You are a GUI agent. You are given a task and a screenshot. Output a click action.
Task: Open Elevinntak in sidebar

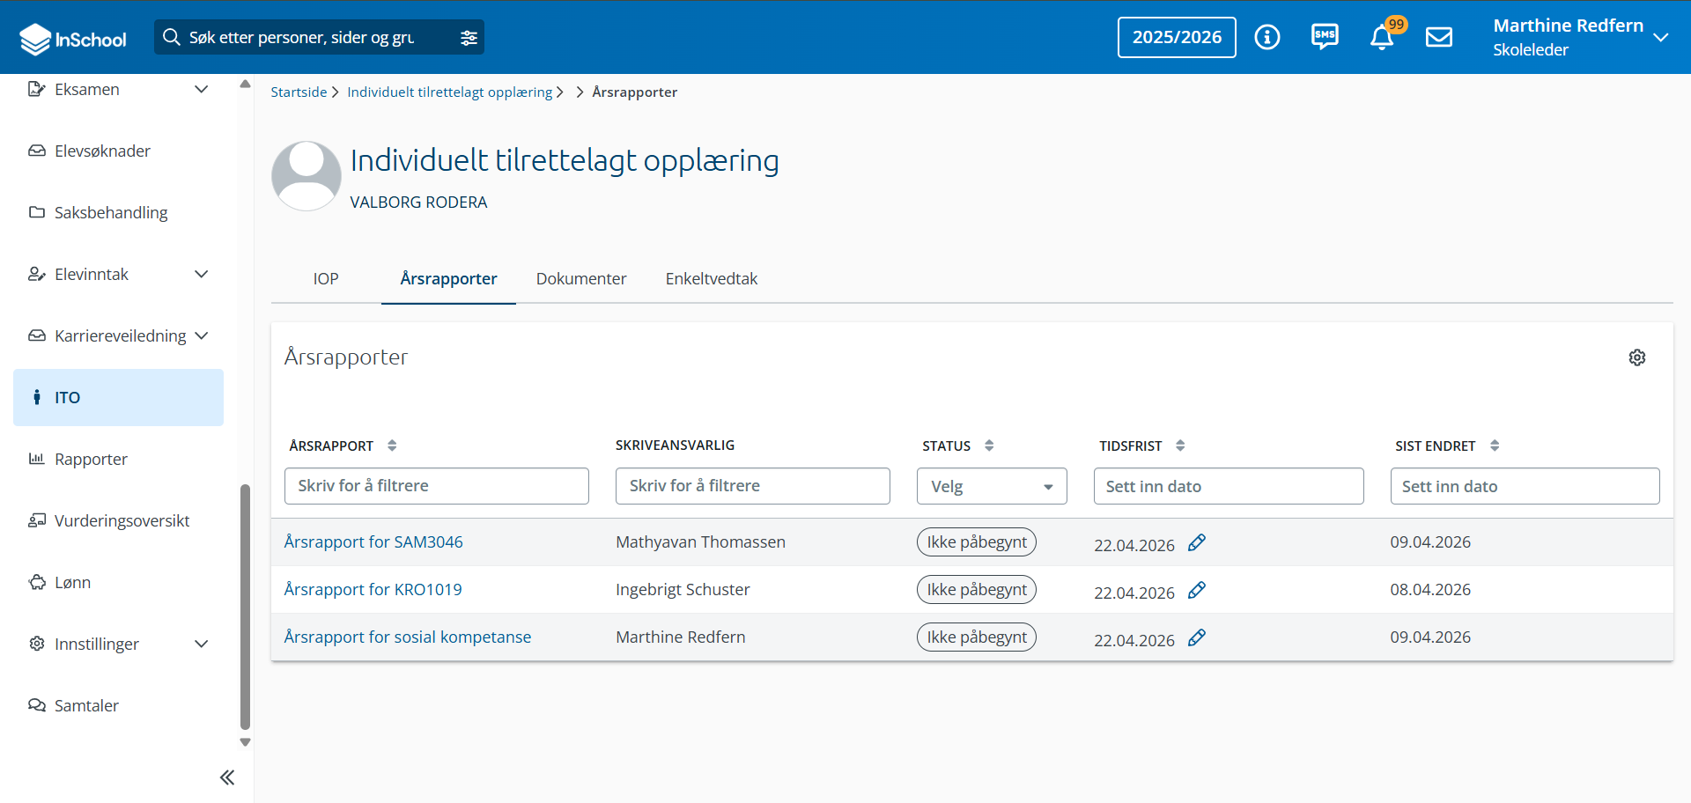point(92,275)
